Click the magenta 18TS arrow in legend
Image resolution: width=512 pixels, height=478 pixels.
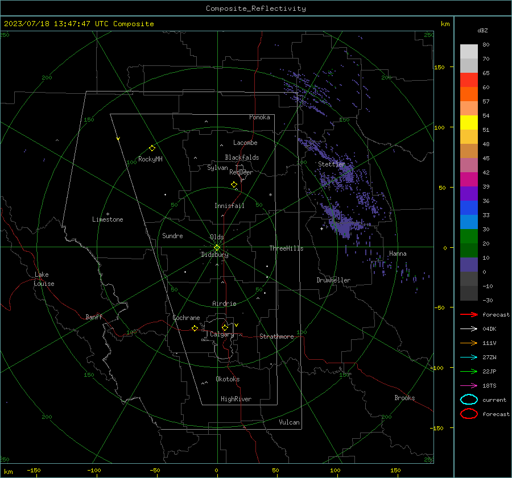coord(469,385)
